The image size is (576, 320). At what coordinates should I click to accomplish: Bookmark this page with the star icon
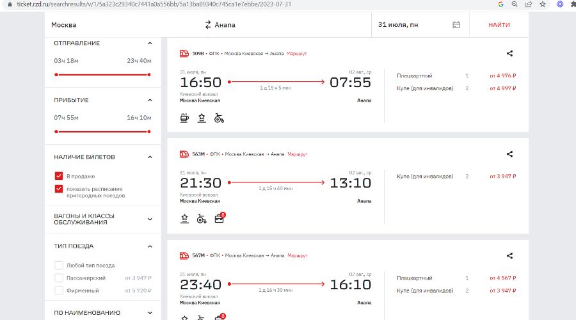pos(543,4)
